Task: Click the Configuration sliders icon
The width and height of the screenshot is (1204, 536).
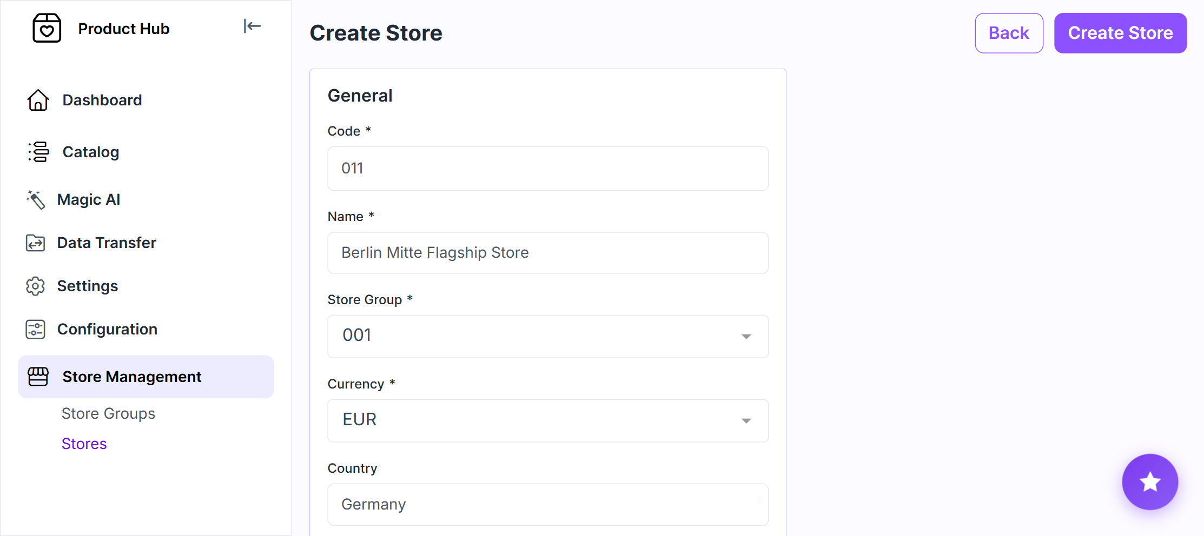Action: click(36, 329)
